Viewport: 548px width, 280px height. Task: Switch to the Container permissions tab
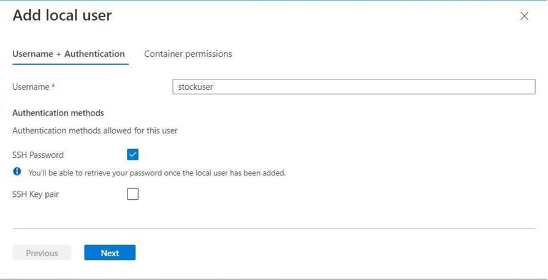tap(188, 54)
